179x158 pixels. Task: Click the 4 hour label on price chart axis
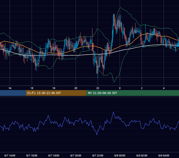pos(164,88)
